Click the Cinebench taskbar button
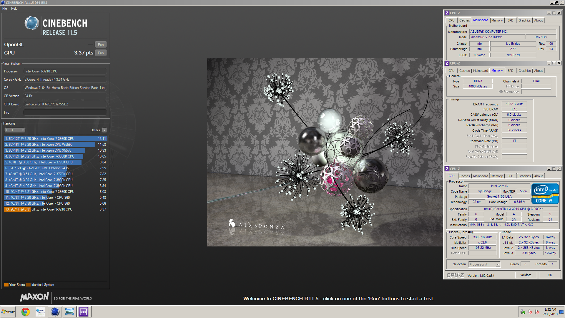This screenshot has width=565, height=318. pyautogui.click(x=55, y=312)
